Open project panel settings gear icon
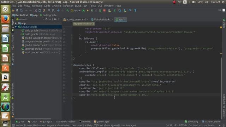Screen dimensions: 226x127 (x=55, y=19)
